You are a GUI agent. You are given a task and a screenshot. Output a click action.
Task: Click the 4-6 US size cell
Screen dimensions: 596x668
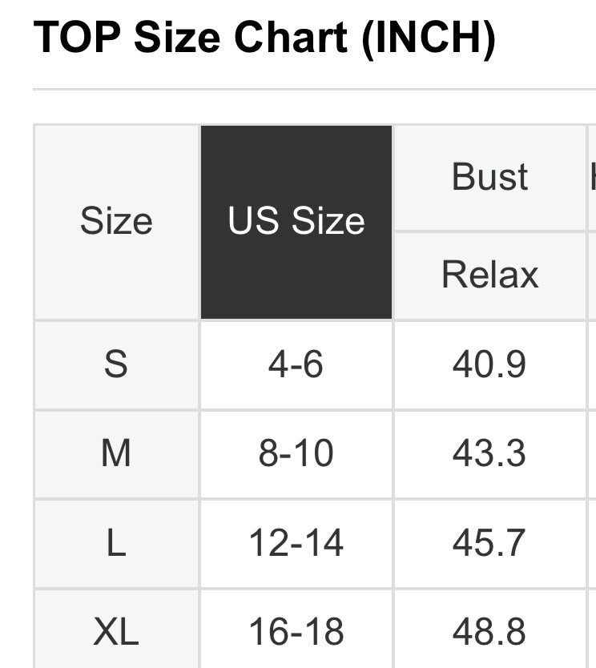click(296, 365)
